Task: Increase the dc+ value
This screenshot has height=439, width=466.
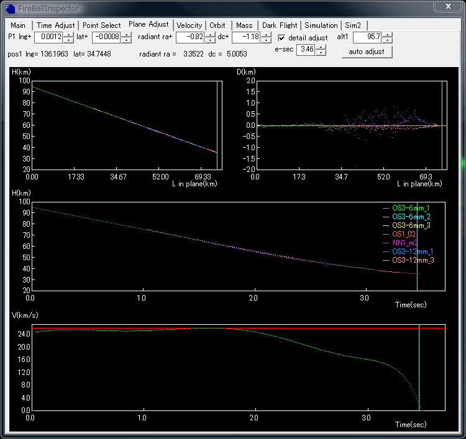Action: pos(267,34)
